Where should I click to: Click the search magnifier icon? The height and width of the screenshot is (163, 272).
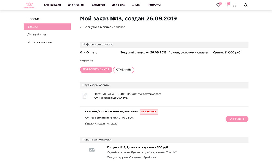(245, 5)
